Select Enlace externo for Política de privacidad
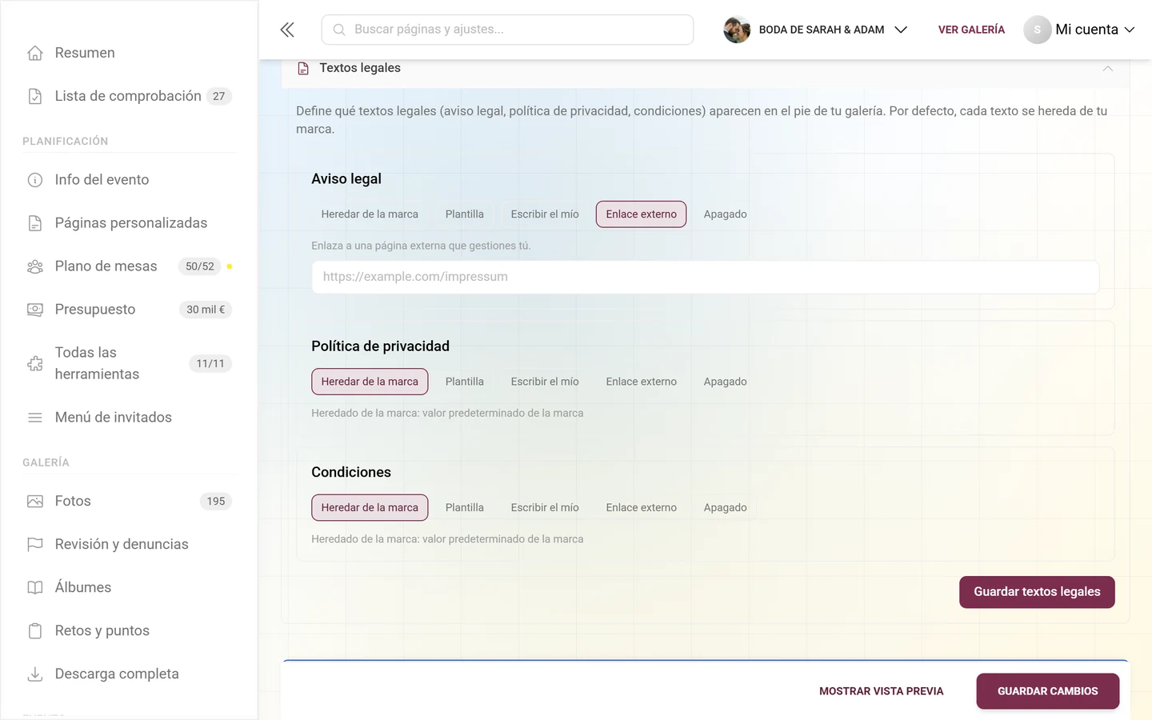The width and height of the screenshot is (1152, 720). click(x=642, y=382)
